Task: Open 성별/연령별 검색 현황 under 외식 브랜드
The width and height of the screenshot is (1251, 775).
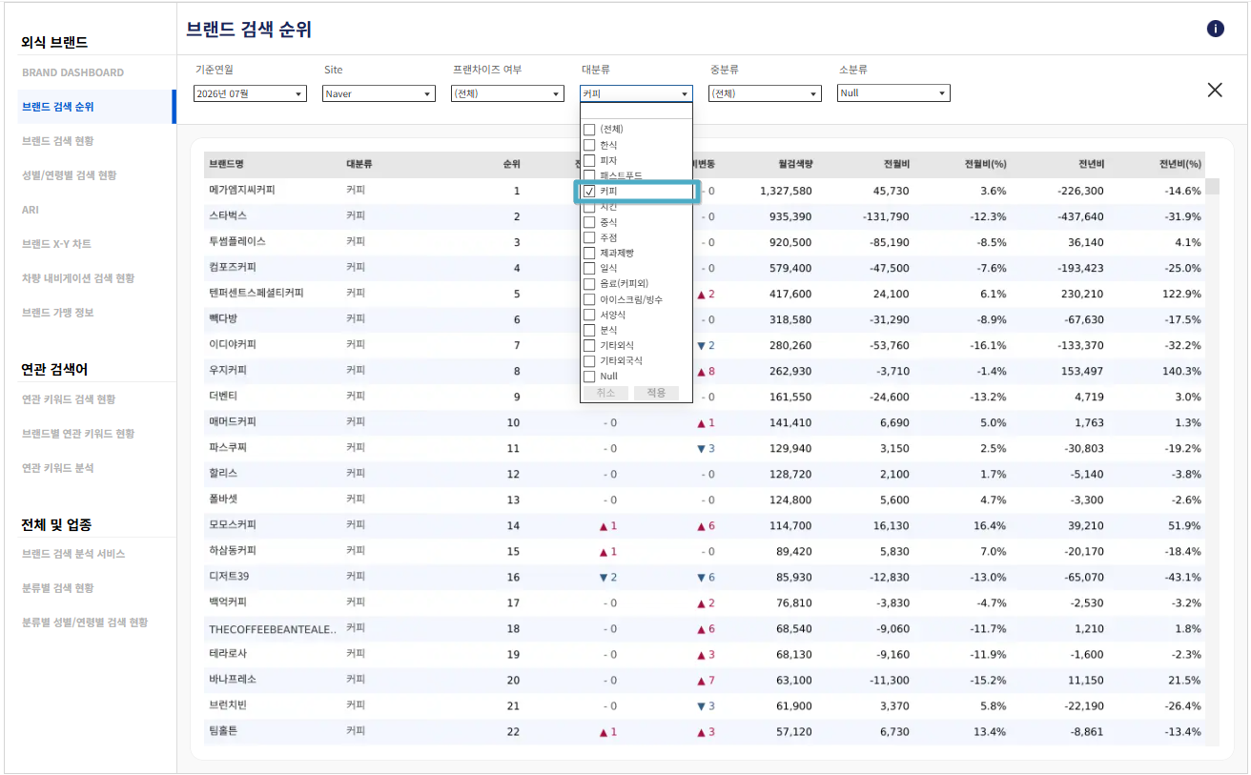Action: coord(70,175)
